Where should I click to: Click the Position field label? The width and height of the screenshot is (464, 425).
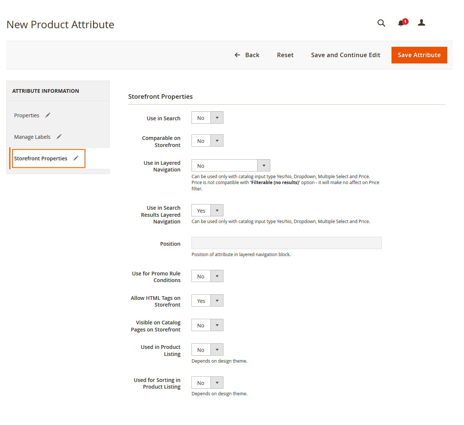170,244
